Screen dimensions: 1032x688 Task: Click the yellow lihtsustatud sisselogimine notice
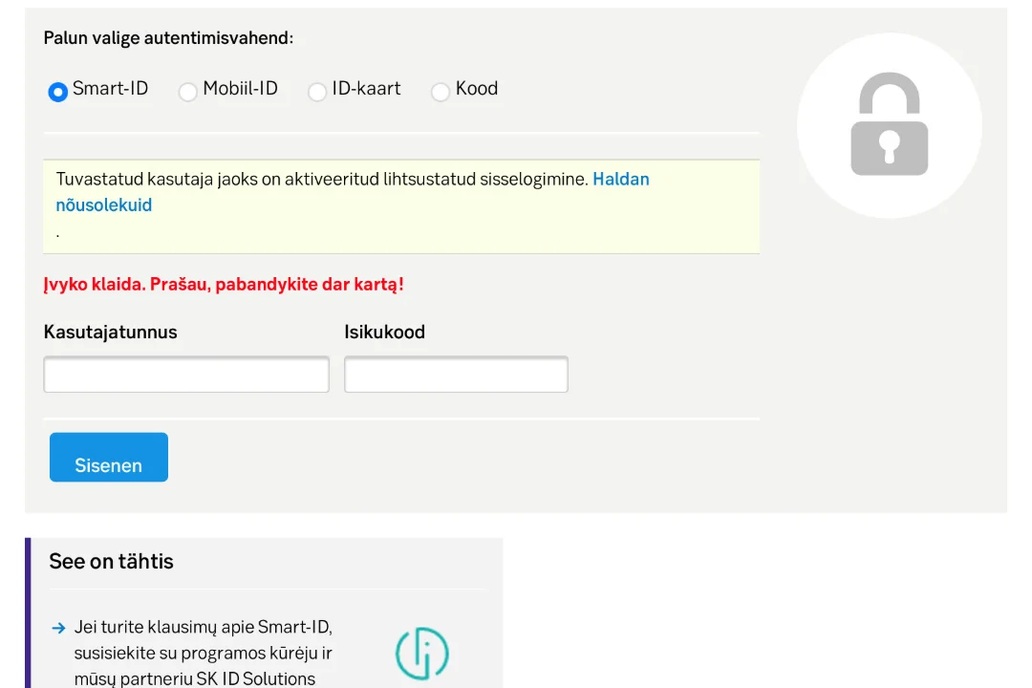[x=401, y=206]
